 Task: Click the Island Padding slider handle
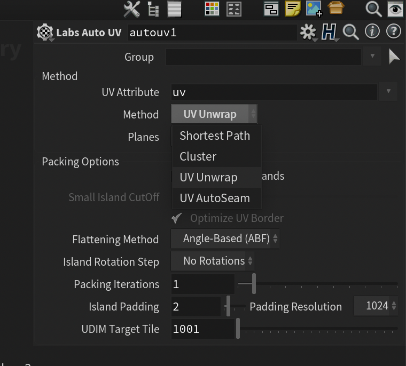tap(228, 306)
